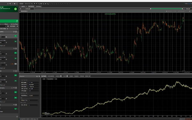Viewport: 192px width, 120px height.
Task: Click the equity chart legend box near the axis
Action: pyautogui.click(x=46, y=113)
